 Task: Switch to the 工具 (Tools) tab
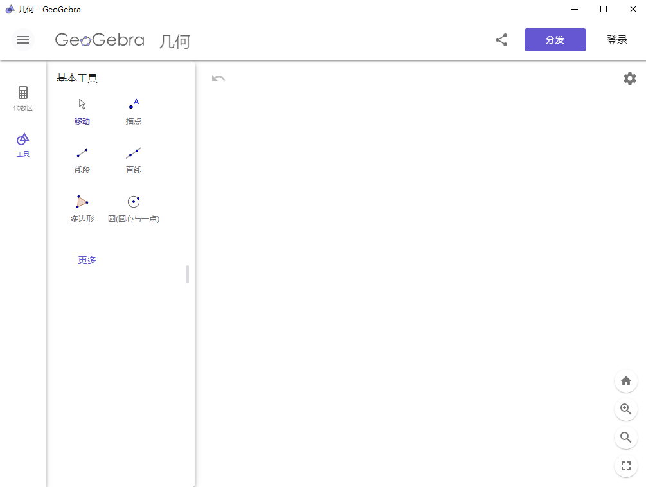click(x=23, y=145)
